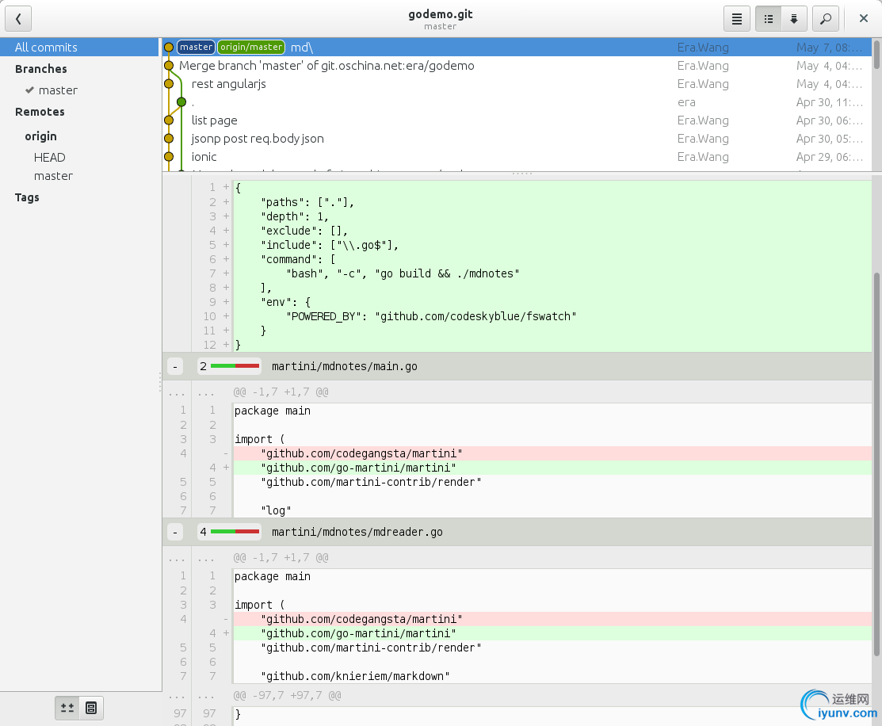Screen dimensions: 882x726
Task: Collapse the martini/mdnotes/mdreader.go diff section
Action: pyautogui.click(x=176, y=532)
